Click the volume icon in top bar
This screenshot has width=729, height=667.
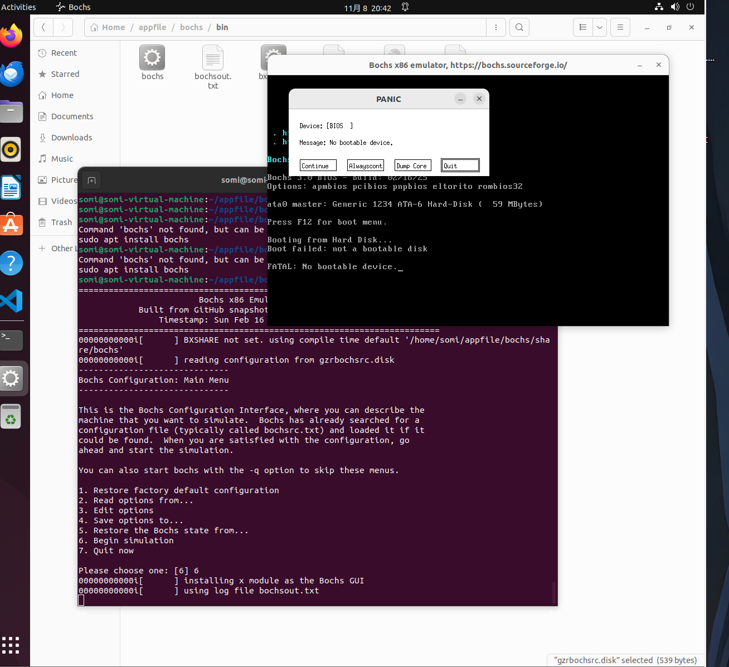675,7
